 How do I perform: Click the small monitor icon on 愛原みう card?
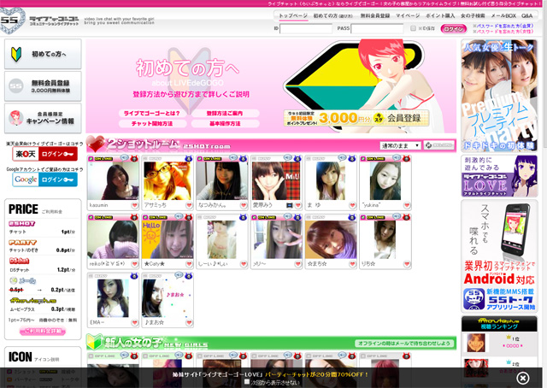289,205
